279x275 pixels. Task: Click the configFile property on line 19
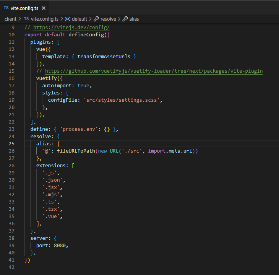coord(63,100)
